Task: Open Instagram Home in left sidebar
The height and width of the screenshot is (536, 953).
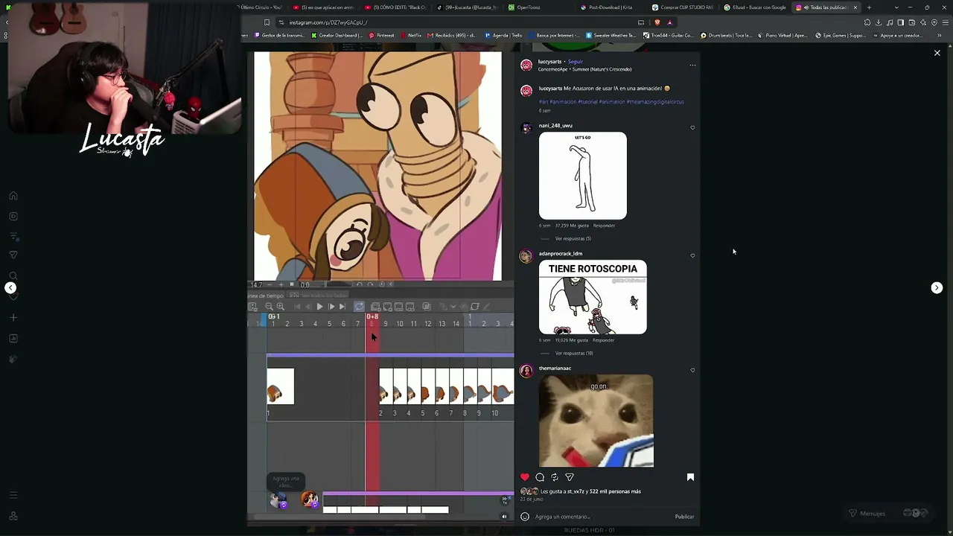Action: (x=13, y=196)
